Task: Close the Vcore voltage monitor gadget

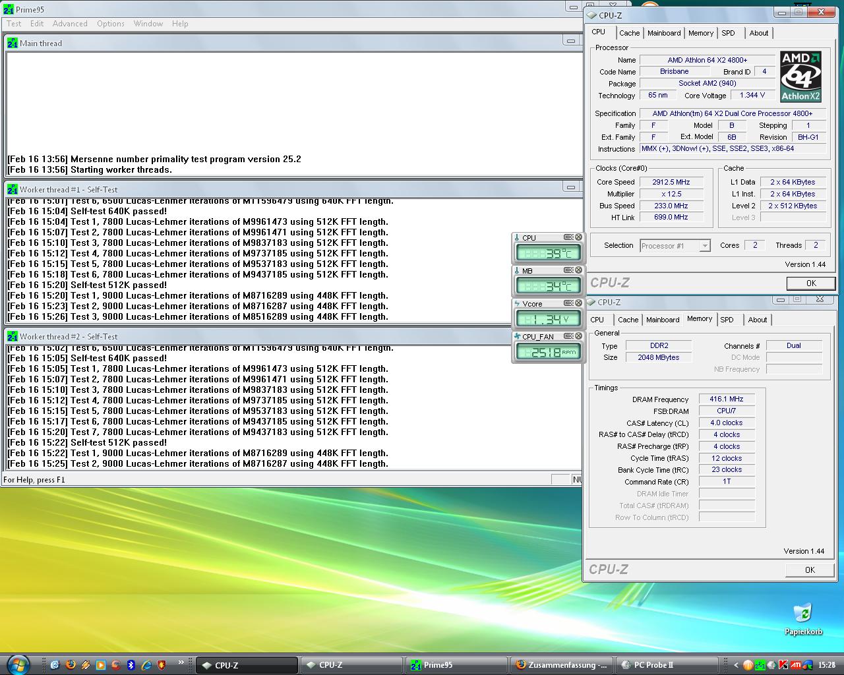Action: [x=578, y=303]
